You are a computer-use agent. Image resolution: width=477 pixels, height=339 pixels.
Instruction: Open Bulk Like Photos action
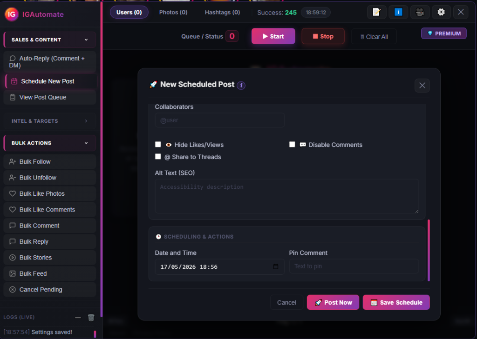pos(50,193)
